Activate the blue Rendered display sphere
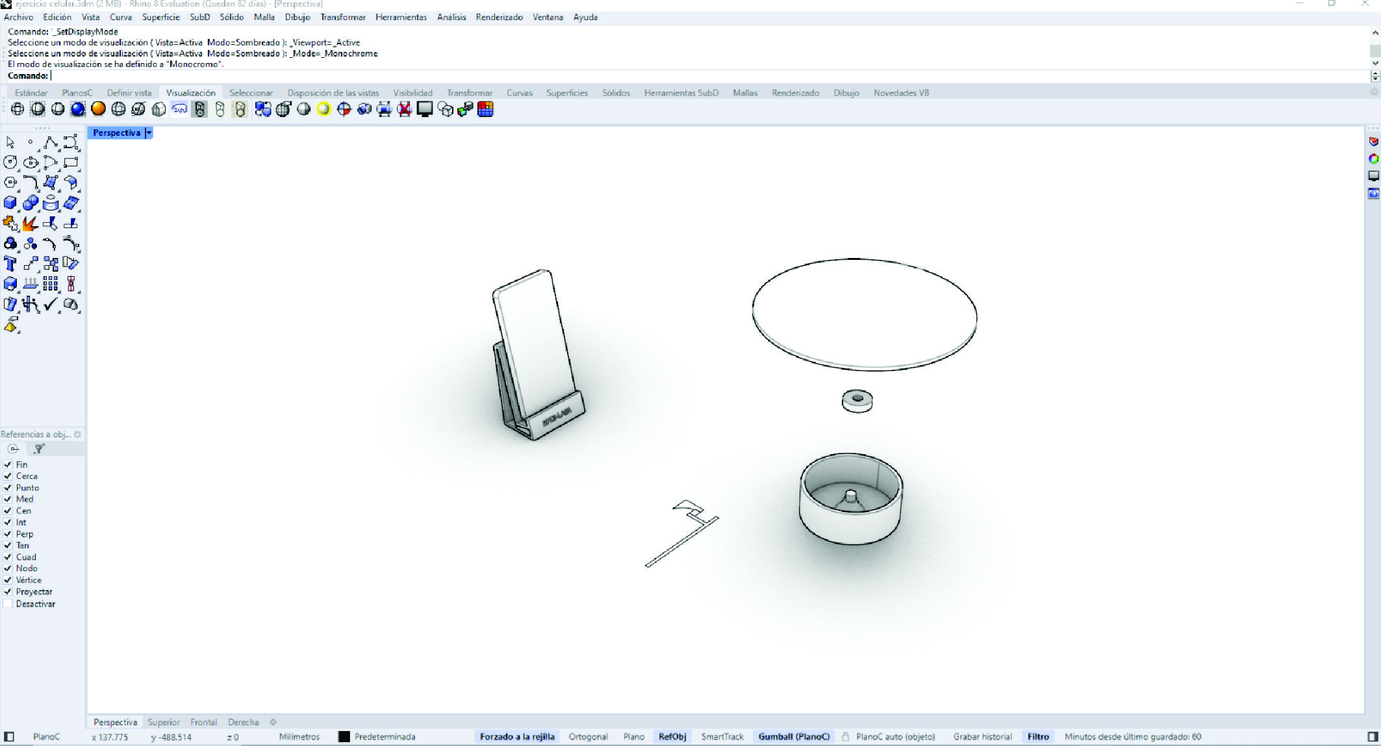The image size is (1381, 746). (x=78, y=109)
